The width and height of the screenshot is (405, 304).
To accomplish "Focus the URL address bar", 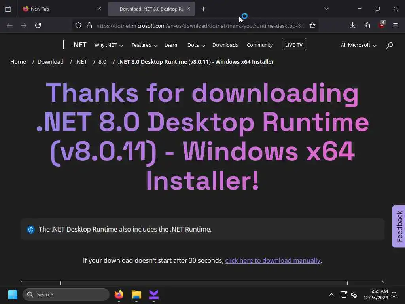I will click(200, 26).
